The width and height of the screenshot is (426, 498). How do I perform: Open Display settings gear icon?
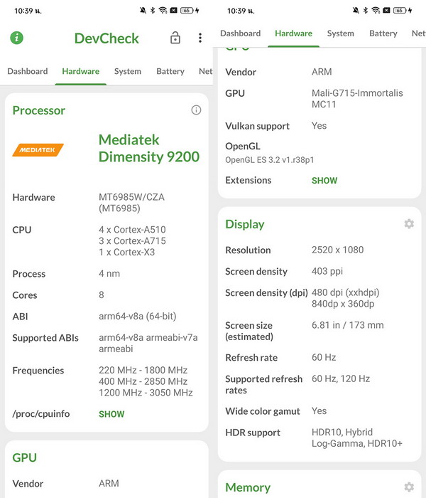click(409, 224)
